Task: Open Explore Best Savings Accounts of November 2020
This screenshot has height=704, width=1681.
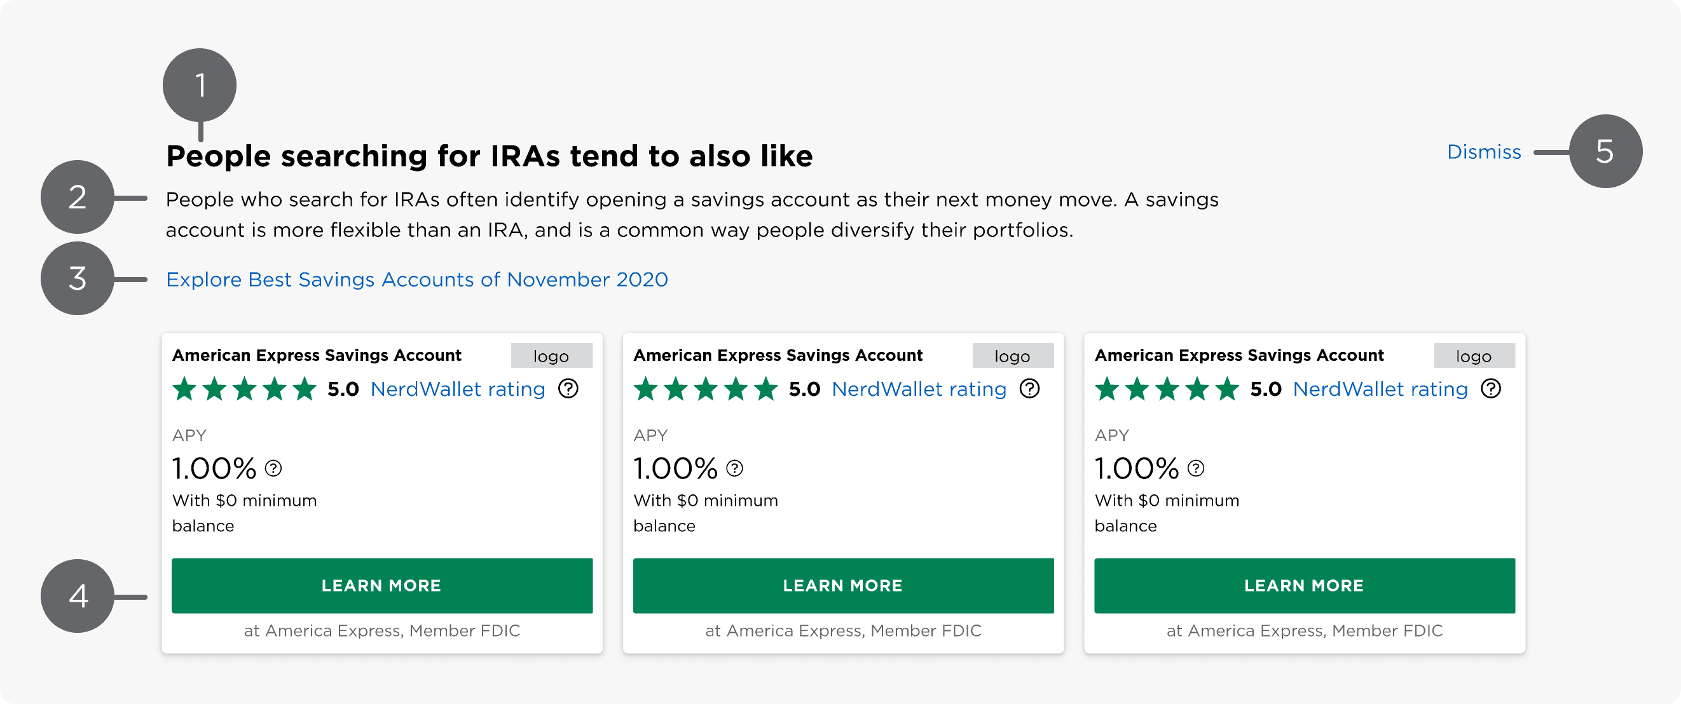Action: [417, 280]
